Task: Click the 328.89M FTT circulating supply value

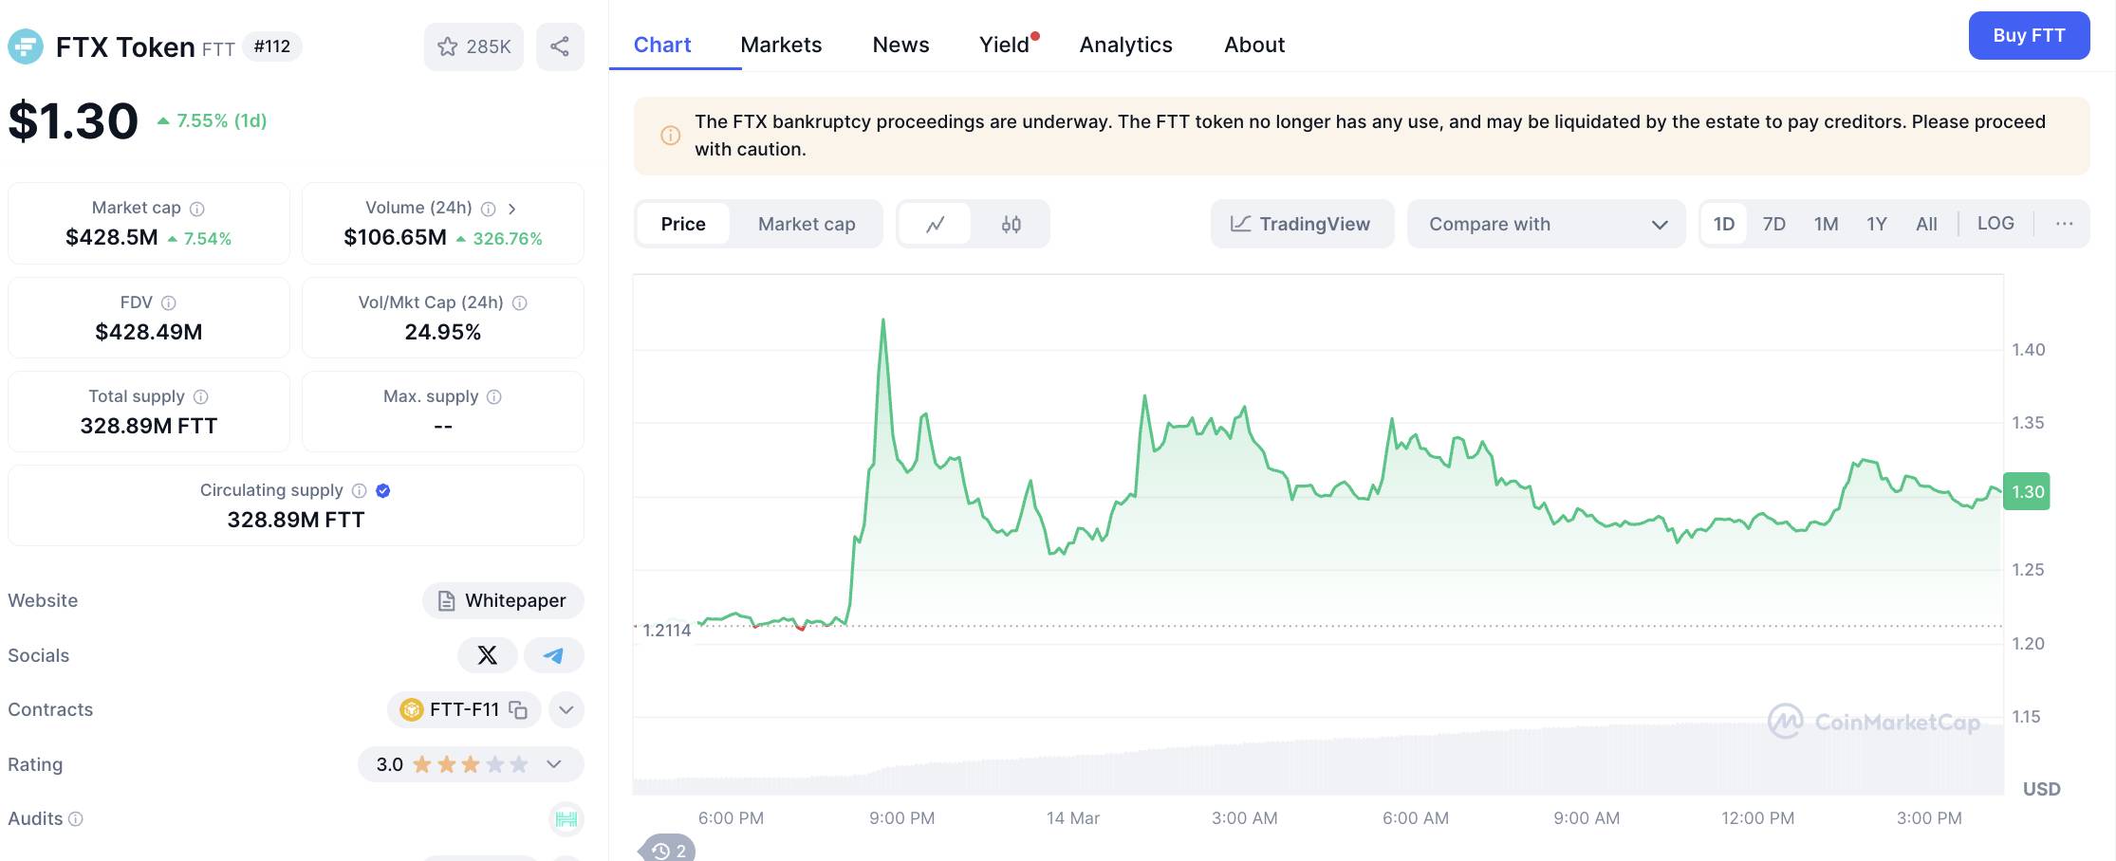Action: point(296,520)
